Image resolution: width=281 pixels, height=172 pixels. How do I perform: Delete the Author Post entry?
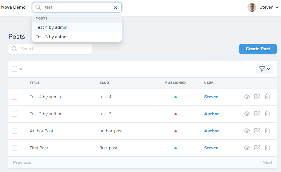click(x=267, y=130)
